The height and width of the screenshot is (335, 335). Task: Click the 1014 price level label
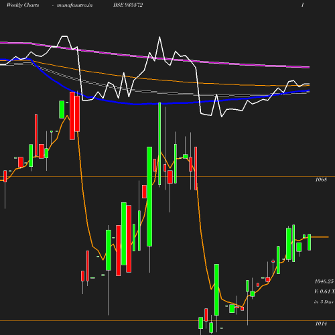[x=321, y=324]
